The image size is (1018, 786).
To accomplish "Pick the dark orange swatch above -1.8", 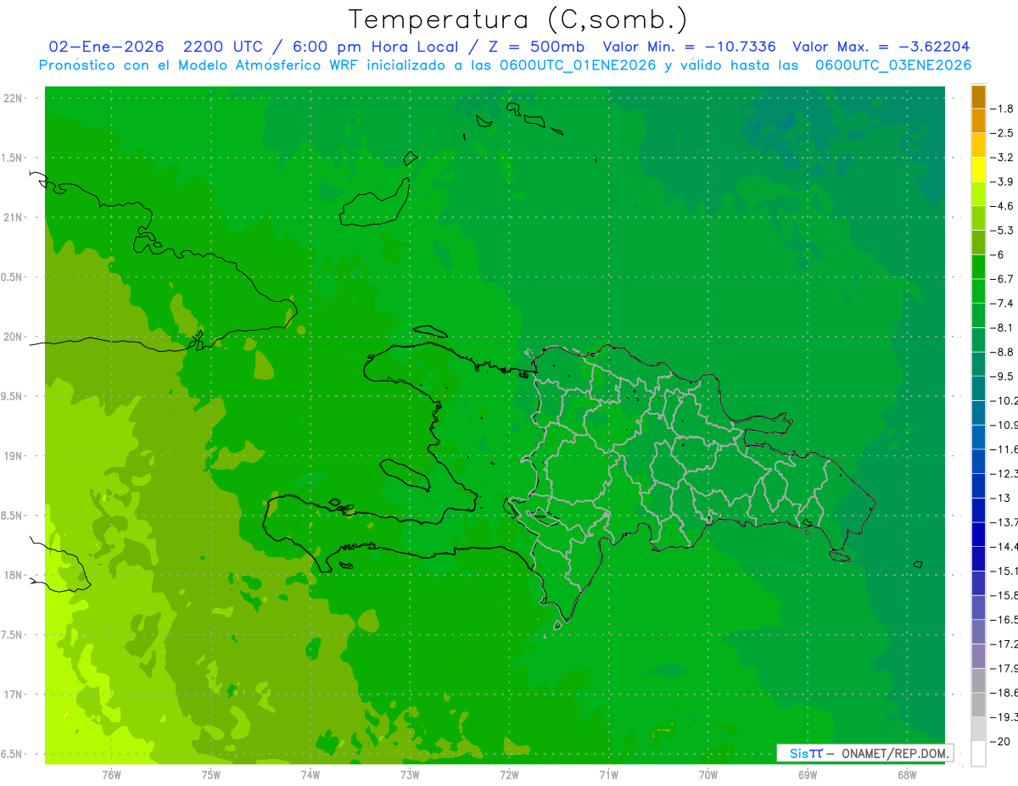I will 978,97.
